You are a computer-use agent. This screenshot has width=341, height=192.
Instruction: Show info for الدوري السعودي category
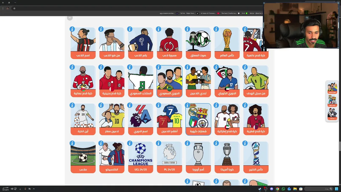[159, 67]
